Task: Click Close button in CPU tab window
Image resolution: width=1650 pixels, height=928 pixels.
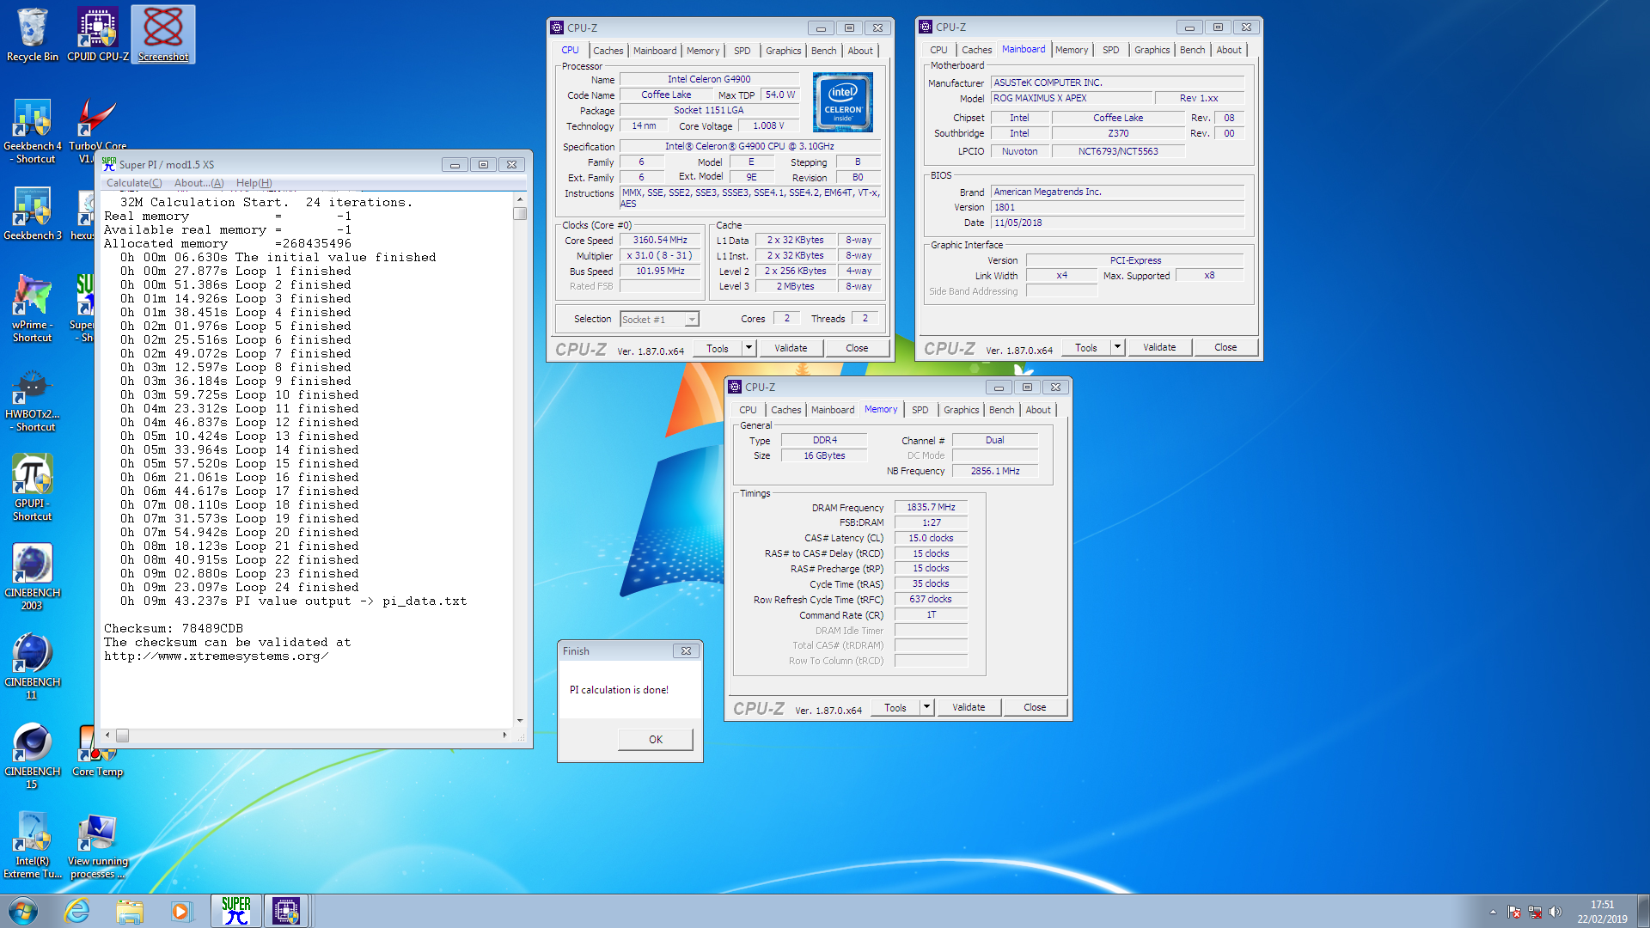Action: click(857, 348)
